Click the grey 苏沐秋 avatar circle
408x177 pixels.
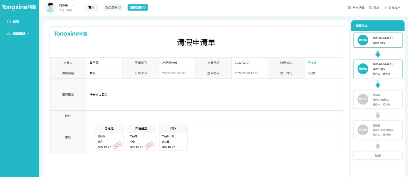click(x=363, y=130)
